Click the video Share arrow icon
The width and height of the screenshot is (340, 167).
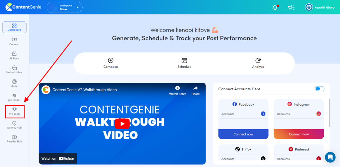[x=196, y=88]
